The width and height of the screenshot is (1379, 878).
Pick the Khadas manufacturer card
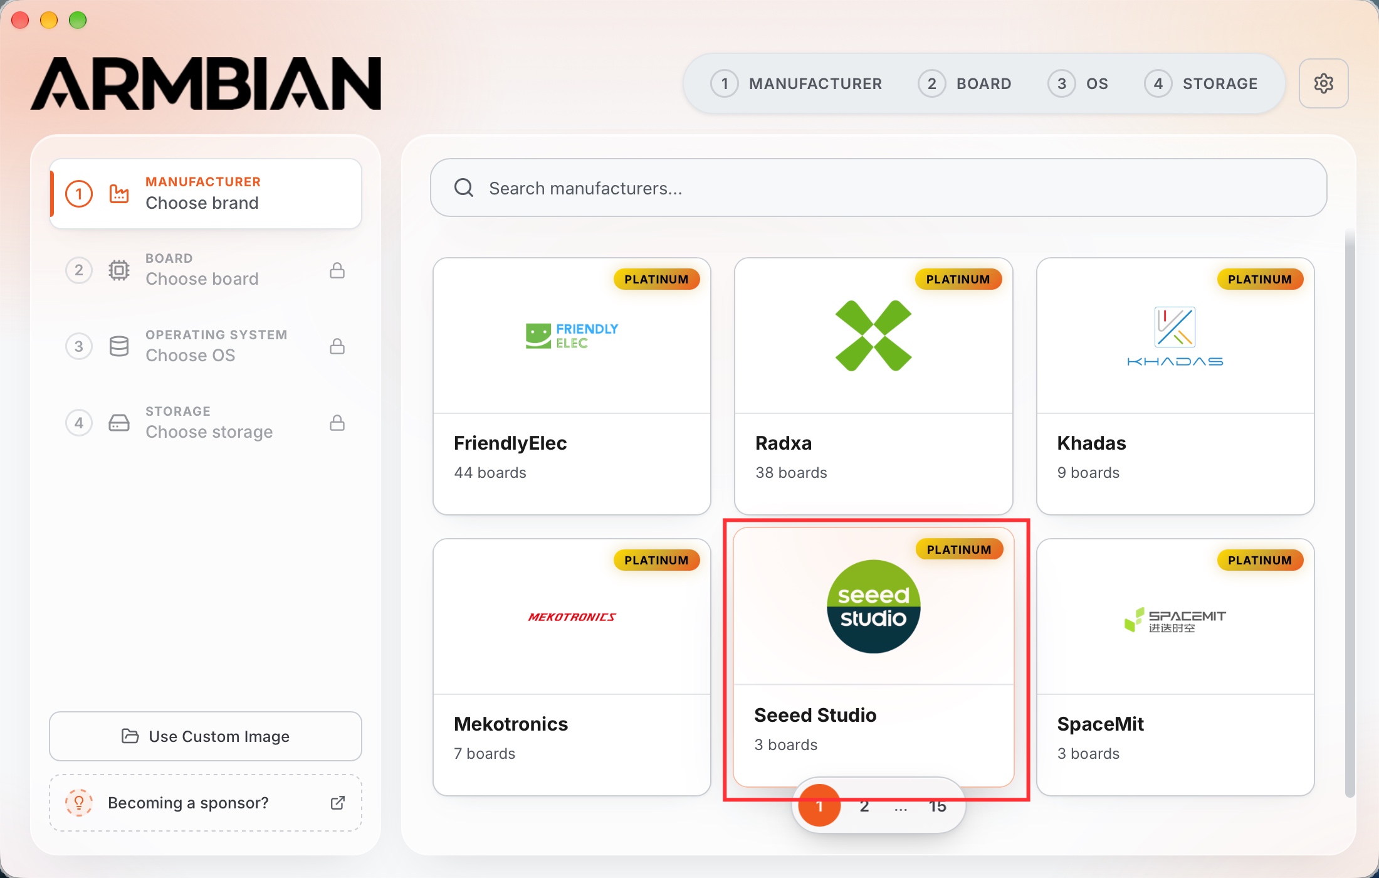[x=1175, y=386]
